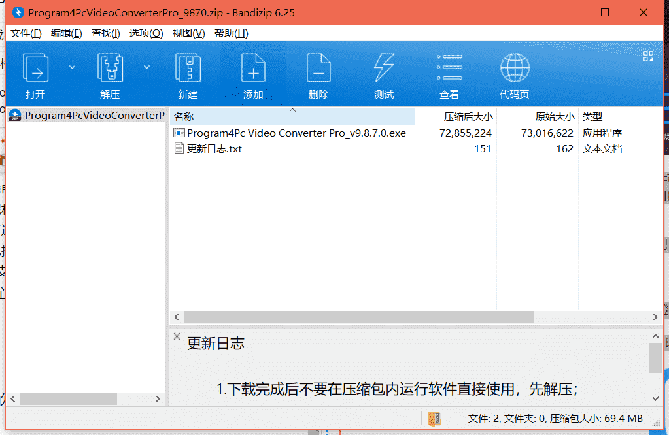Click the 查看 (View) list icon
Viewport: 669px width, 435px height.
449,67
